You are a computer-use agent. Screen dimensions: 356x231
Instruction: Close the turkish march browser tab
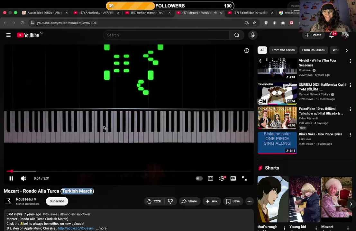tap(169, 13)
